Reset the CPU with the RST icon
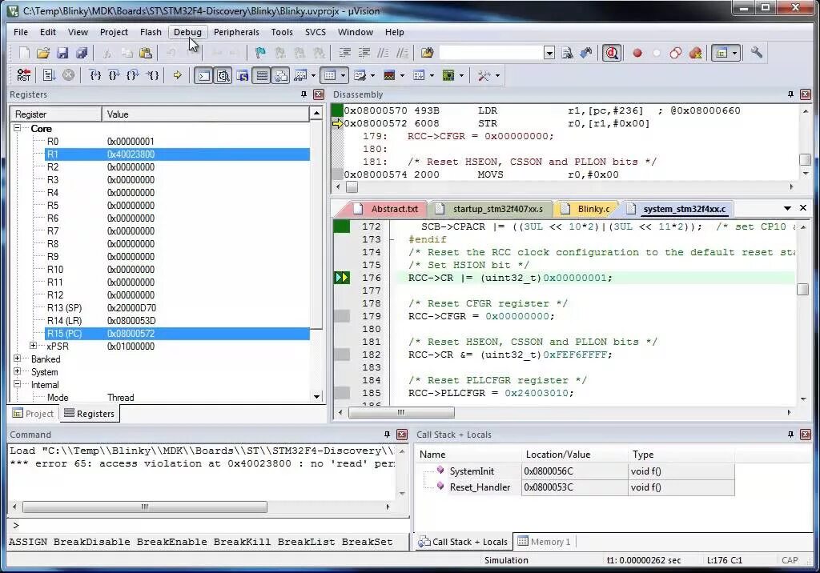The width and height of the screenshot is (820, 573). click(23, 76)
